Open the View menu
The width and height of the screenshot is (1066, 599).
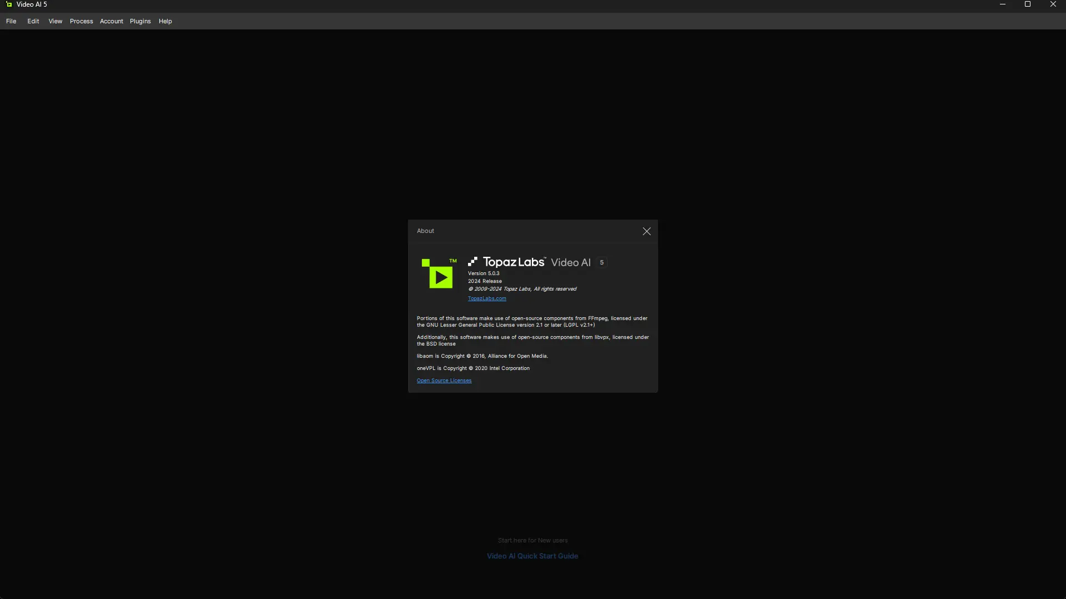point(55,21)
